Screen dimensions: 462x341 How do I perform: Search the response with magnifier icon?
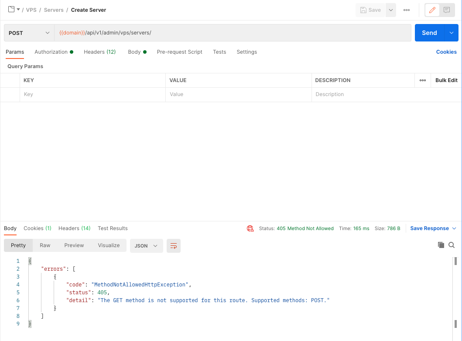click(452, 245)
